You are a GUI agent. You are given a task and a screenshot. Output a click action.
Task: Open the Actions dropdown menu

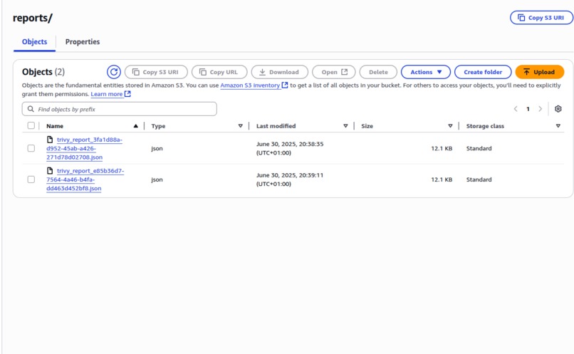tap(426, 72)
